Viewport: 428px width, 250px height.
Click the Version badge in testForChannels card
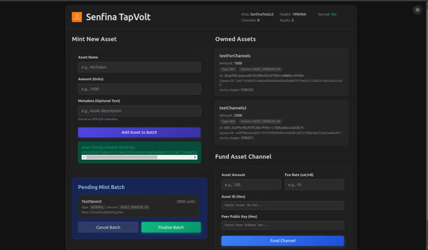[260, 70]
